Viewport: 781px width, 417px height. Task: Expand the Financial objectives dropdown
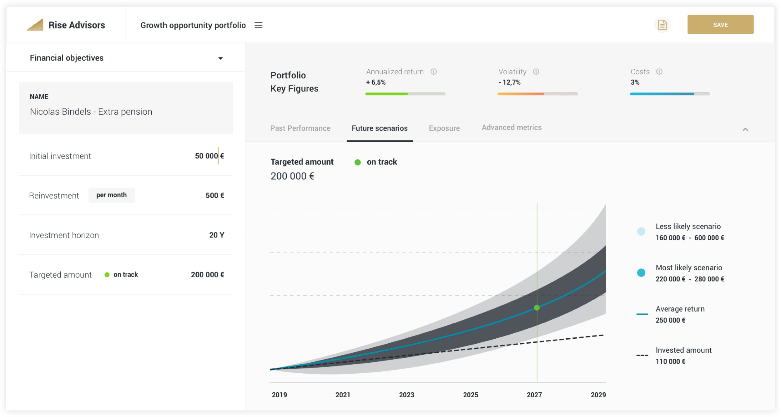click(x=220, y=58)
